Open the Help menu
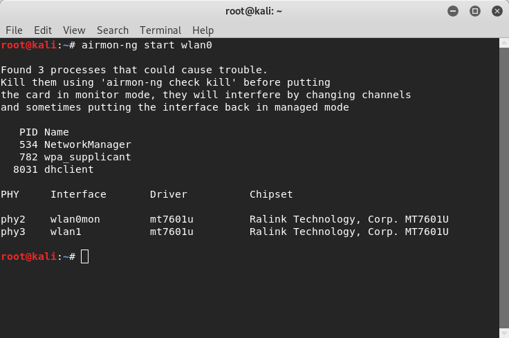509x338 pixels. point(203,30)
